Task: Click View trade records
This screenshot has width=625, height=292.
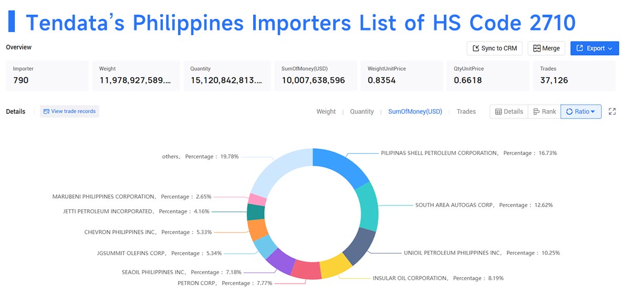Action: click(x=69, y=111)
